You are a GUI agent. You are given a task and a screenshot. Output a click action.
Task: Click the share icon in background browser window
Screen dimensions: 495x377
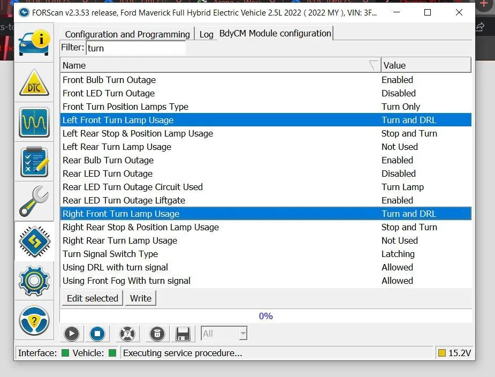tap(480, 27)
